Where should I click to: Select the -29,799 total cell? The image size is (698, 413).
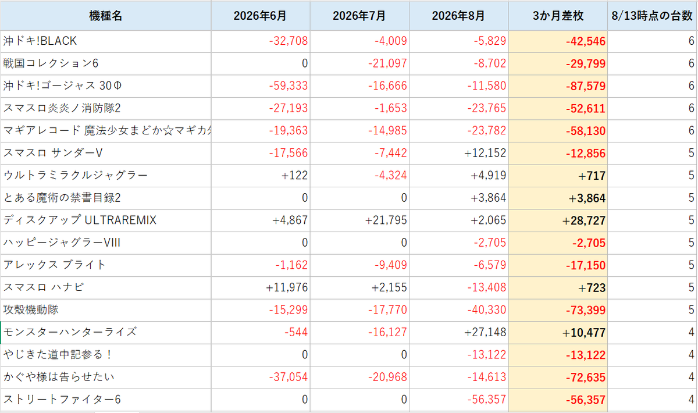click(558, 63)
